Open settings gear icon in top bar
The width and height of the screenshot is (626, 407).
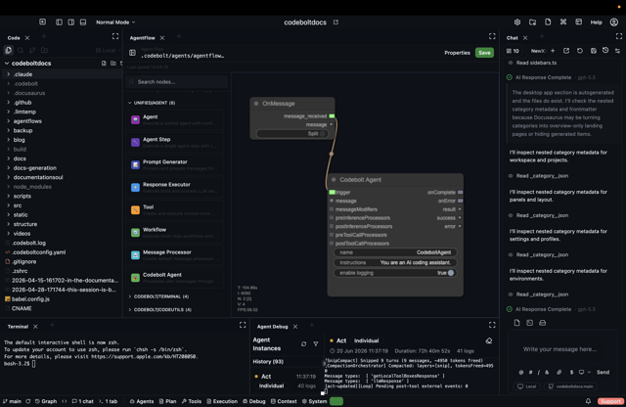(517, 23)
